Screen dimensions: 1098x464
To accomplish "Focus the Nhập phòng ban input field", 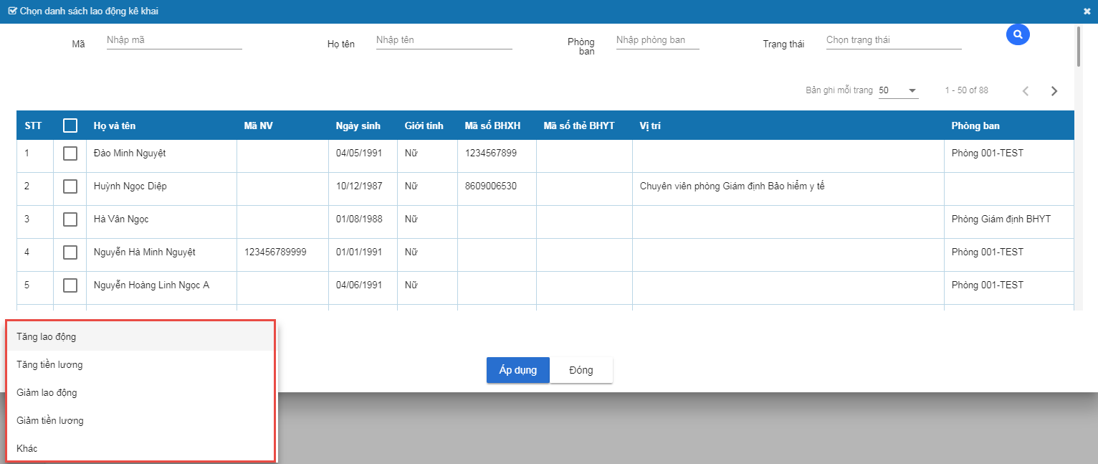I will 658,40.
